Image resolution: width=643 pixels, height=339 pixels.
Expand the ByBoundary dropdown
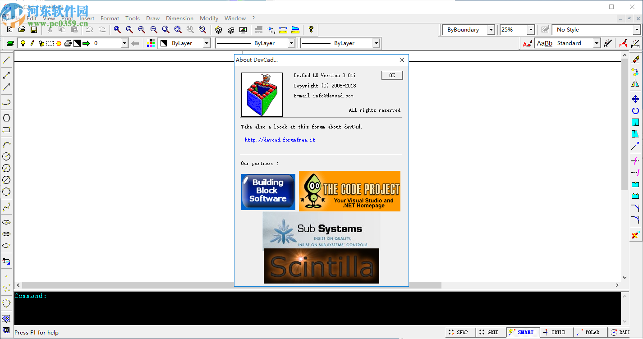(491, 30)
